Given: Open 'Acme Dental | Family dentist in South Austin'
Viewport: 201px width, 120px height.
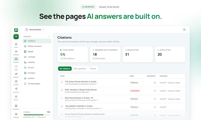Looking at the screenshot, I should pos(85,114).
